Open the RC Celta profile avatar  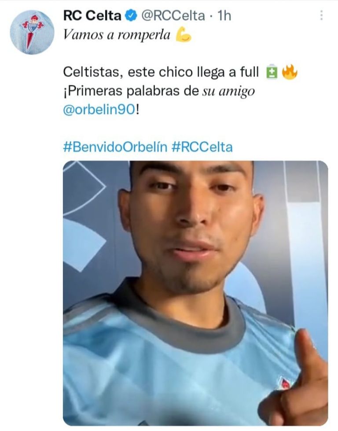[32, 33]
